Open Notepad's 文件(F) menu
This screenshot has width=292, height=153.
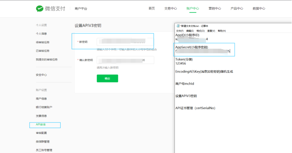coord(180,31)
